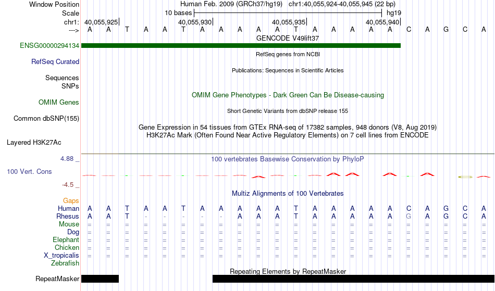Click the Human species label
The image size is (495, 291).
(x=68, y=208)
